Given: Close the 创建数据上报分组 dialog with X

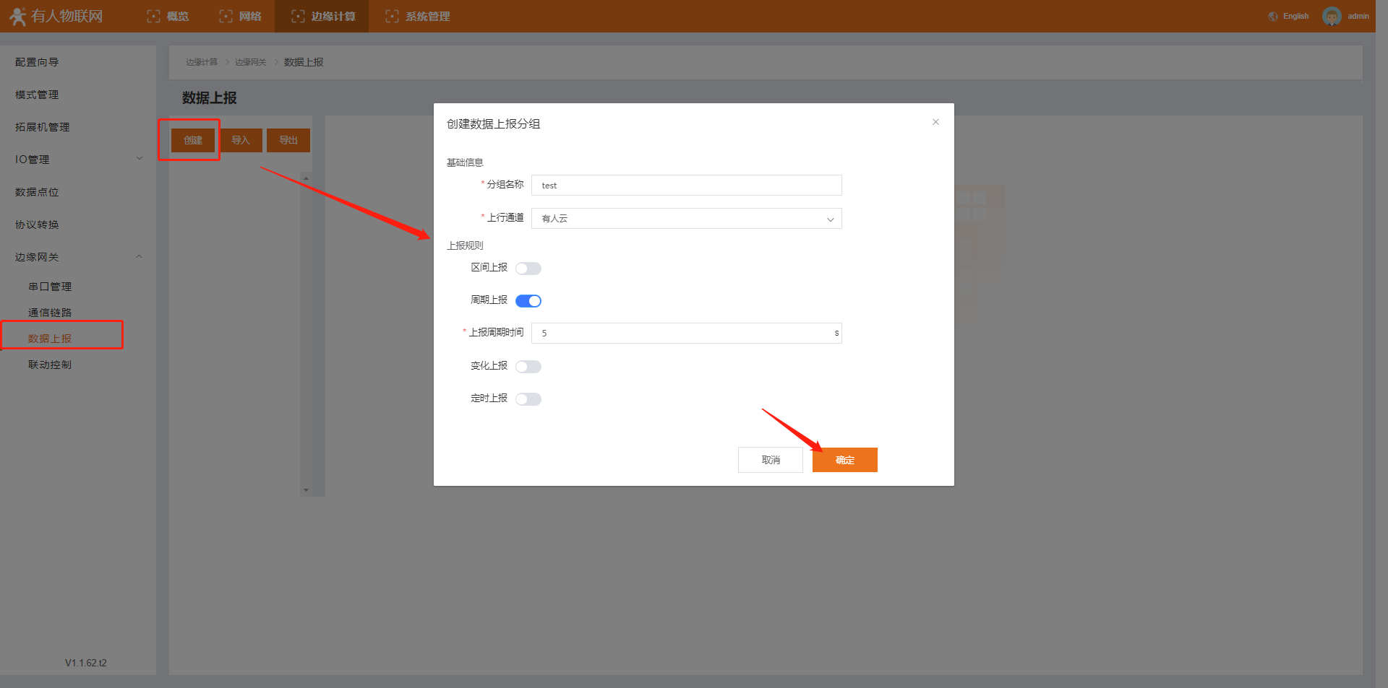Looking at the screenshot, I should click(935, 122).
